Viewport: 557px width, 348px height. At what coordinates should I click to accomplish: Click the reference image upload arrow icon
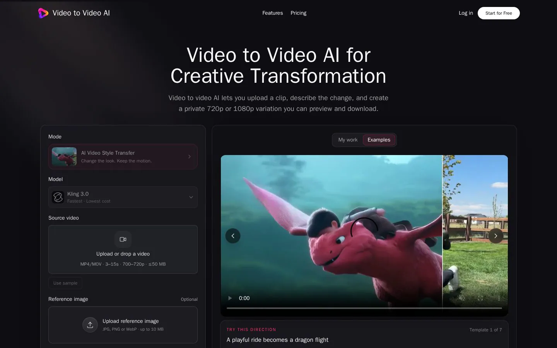click(x=90, y=325)
